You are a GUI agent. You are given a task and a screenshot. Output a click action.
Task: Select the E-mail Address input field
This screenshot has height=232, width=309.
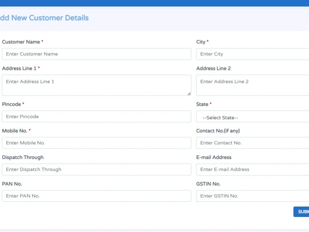pyautogui.click(x=253, y=170)
